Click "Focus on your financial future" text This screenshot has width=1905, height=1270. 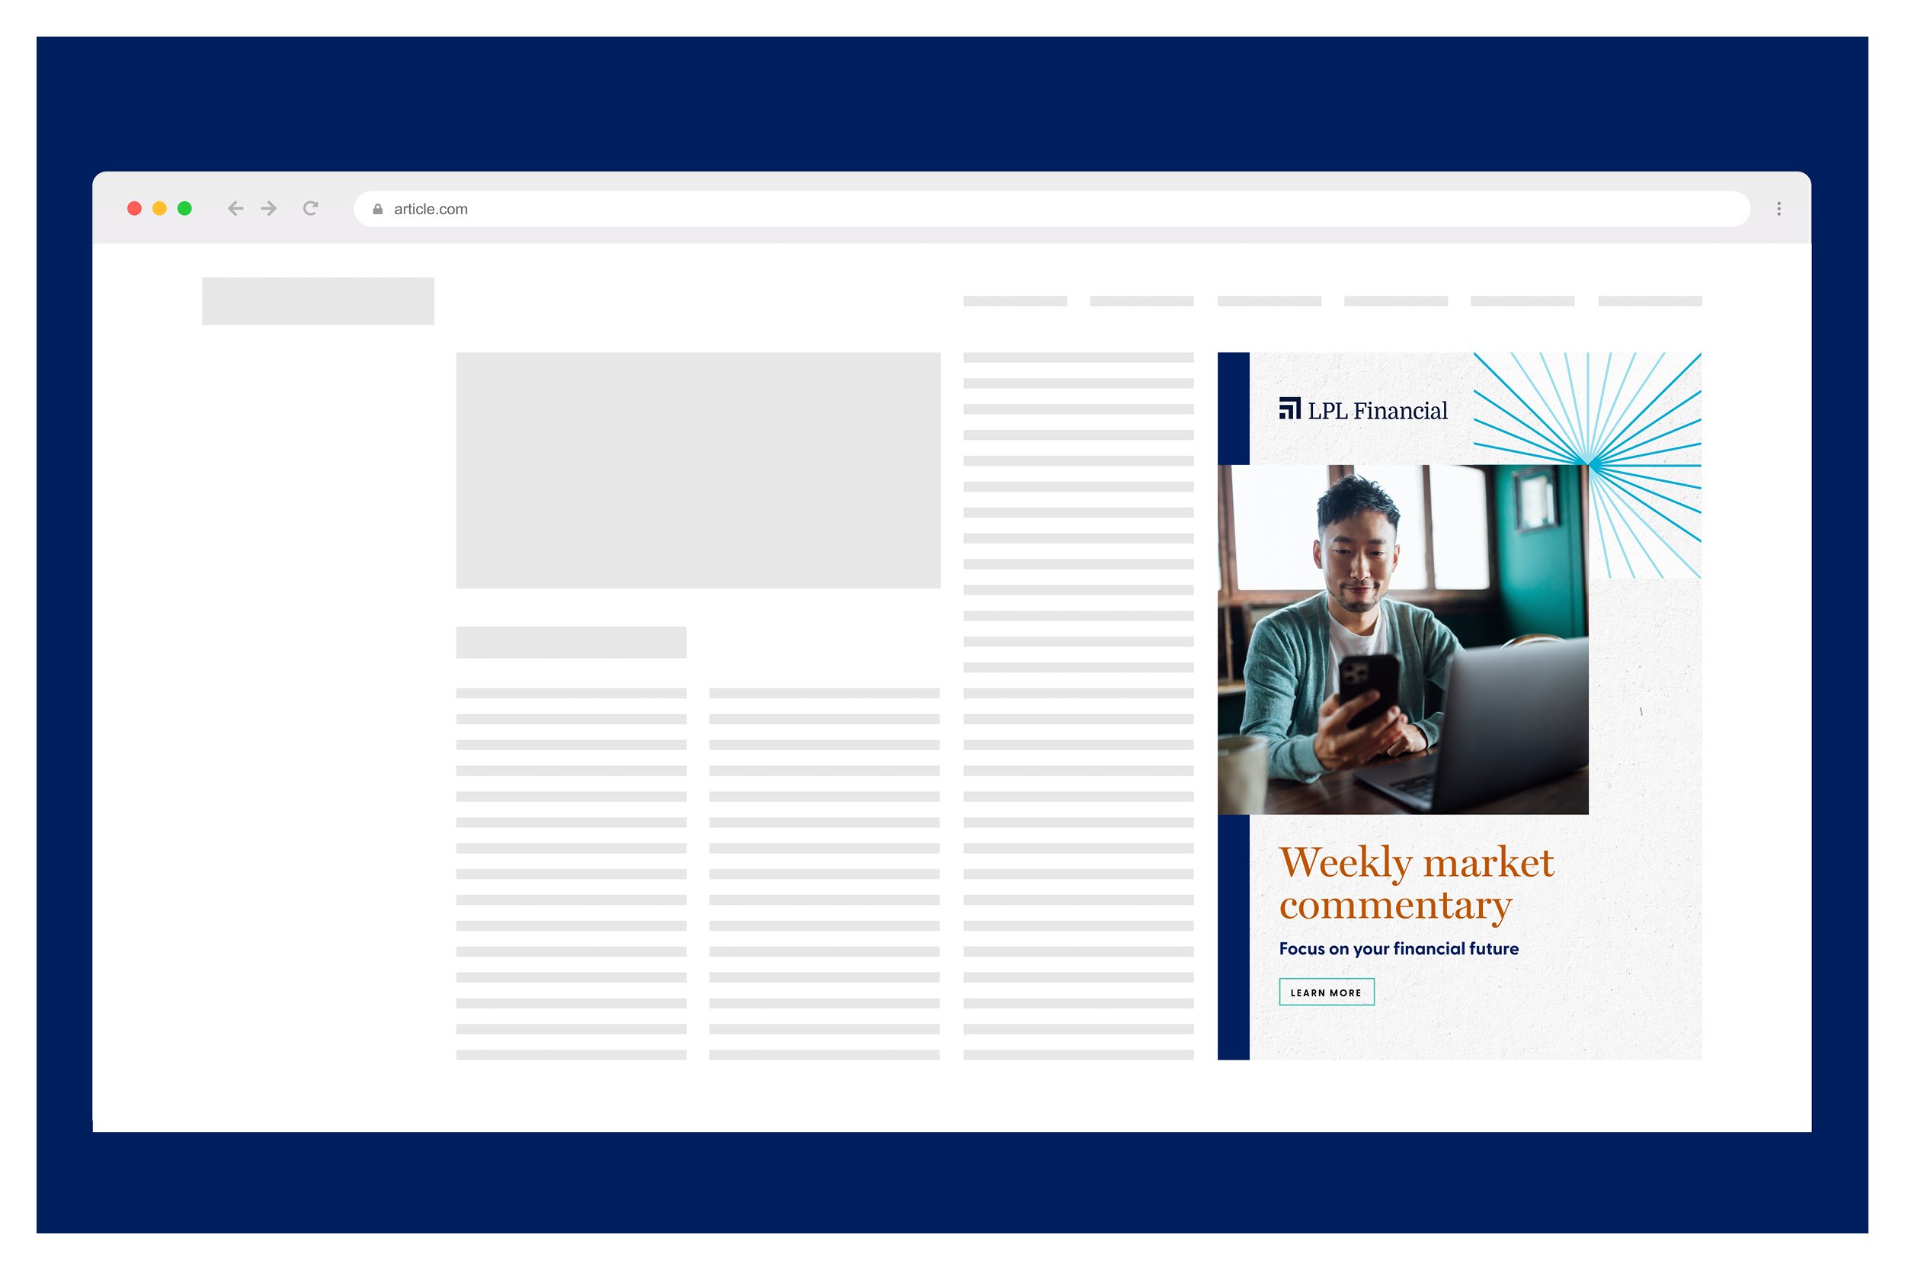click(x=1398, y=948)
